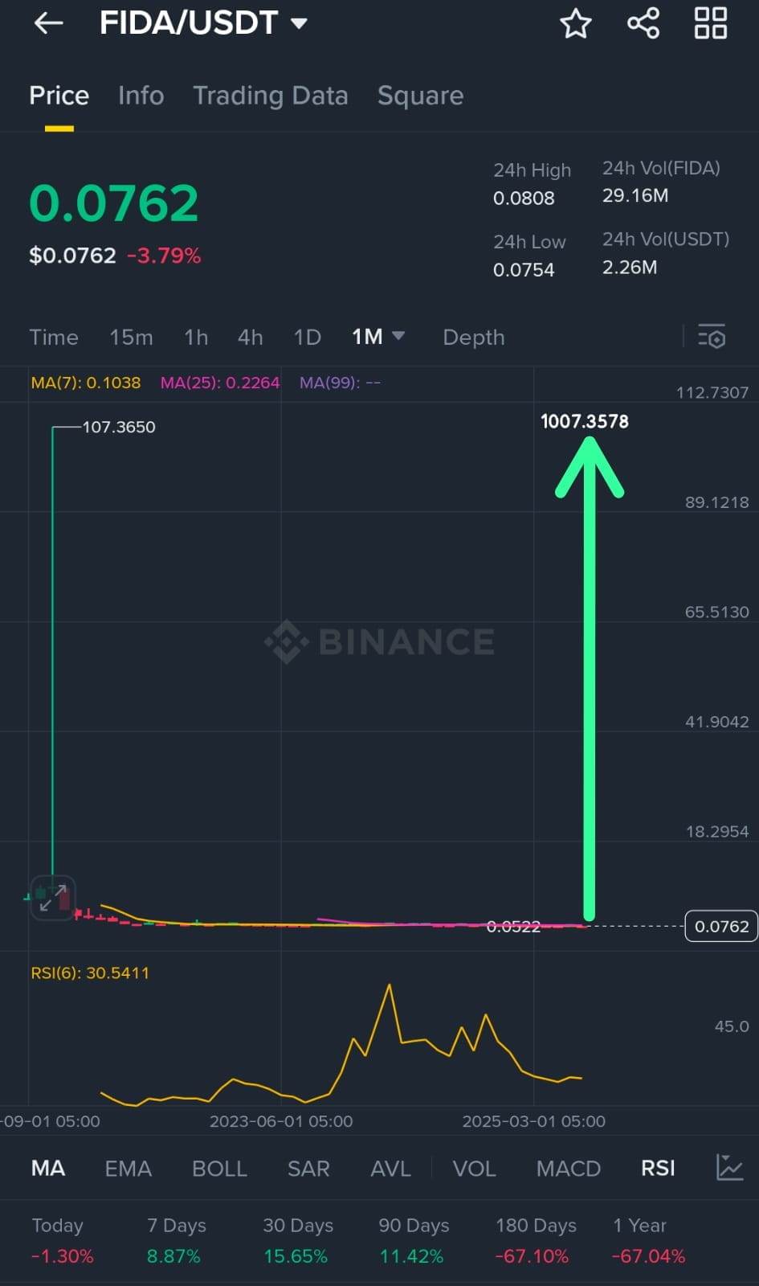759x1286 pixels.
Task: Toggle the AVL indicator
Action: tap(390, 1168)
